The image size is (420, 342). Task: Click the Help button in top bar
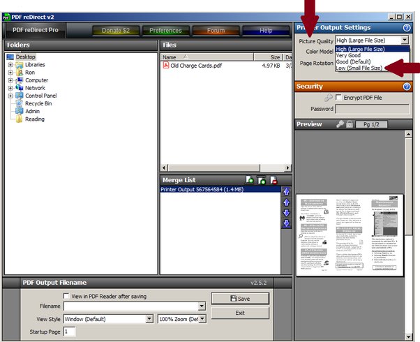(x=266, y=31)
